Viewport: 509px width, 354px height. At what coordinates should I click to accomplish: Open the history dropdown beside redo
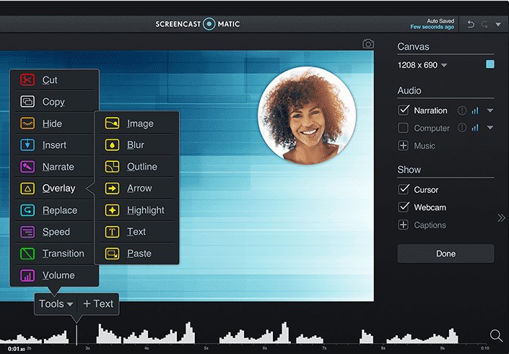(x=498, y=25)
